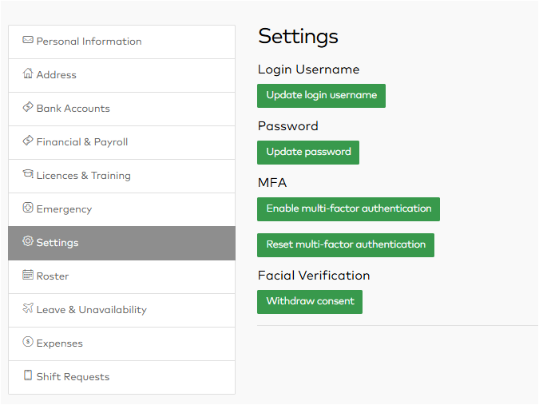Click the graduation cap icon for Licences & Training
Image resolution: width=539 pixels, height=405 pixels.
click(x=28, y=174)
